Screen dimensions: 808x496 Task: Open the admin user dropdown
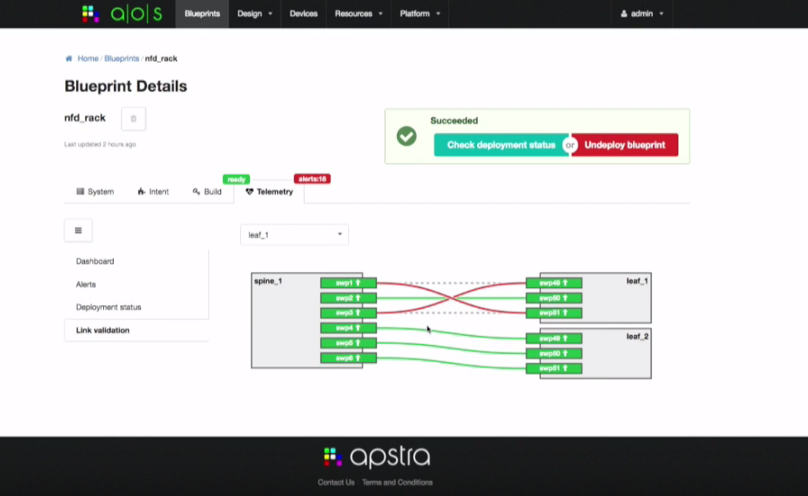tap(642, 14)
